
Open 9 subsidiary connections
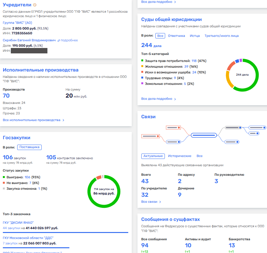pyautogui.click(x=180, y=195)
